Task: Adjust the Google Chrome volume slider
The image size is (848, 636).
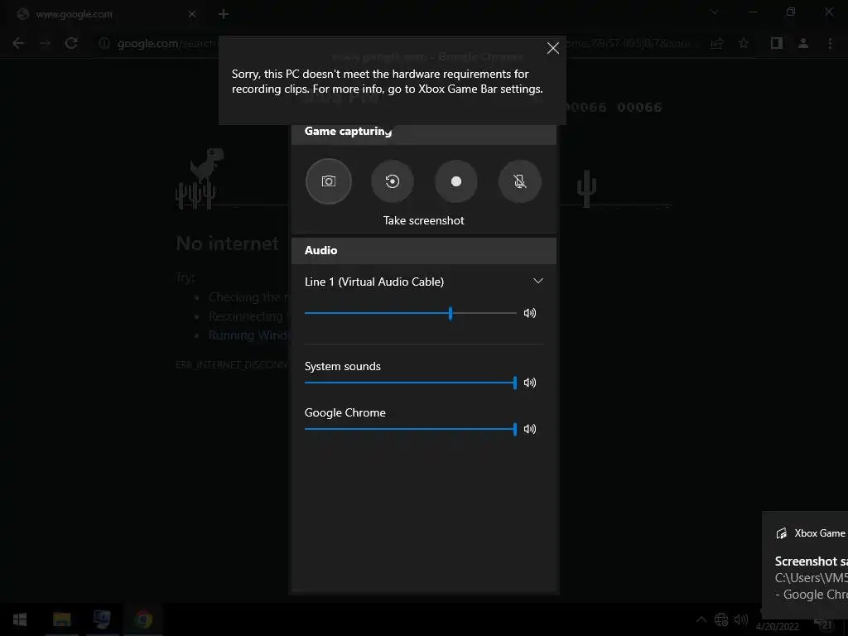Action: [x=411, y=429]
